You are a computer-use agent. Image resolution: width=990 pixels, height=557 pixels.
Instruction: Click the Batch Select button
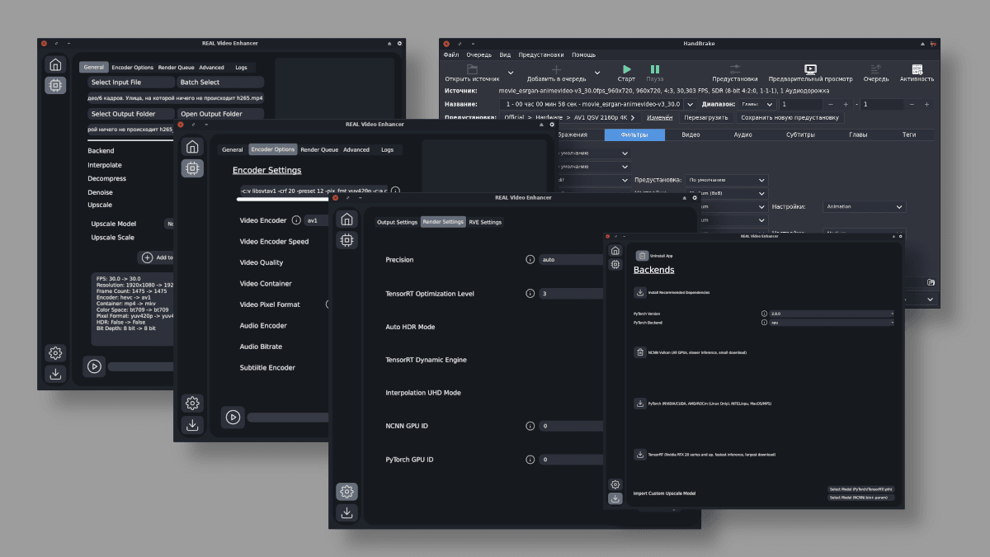pos(221,83)
